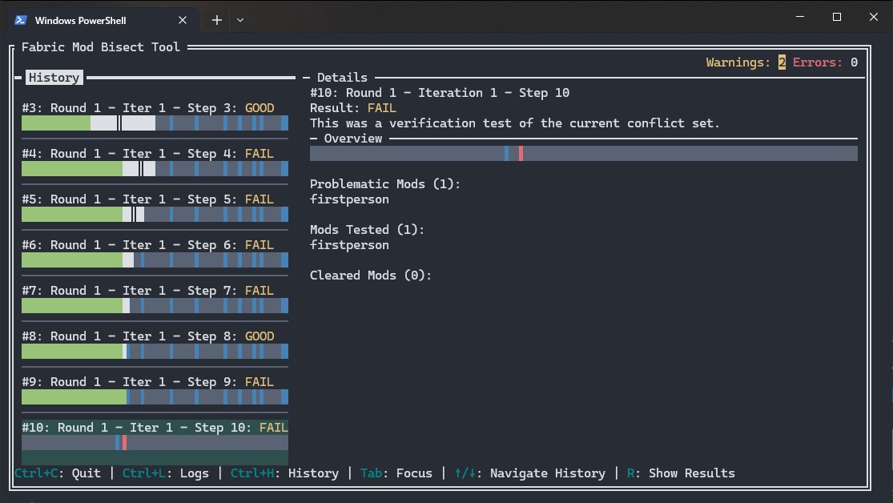The width and height of the screenshot is (893, 503).
Task: Click the red marker in the Overview bar
Action: click(521, 153)
